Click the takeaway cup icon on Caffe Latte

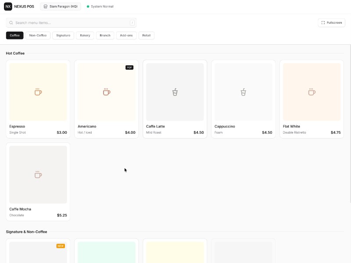[x=175, y=92]
